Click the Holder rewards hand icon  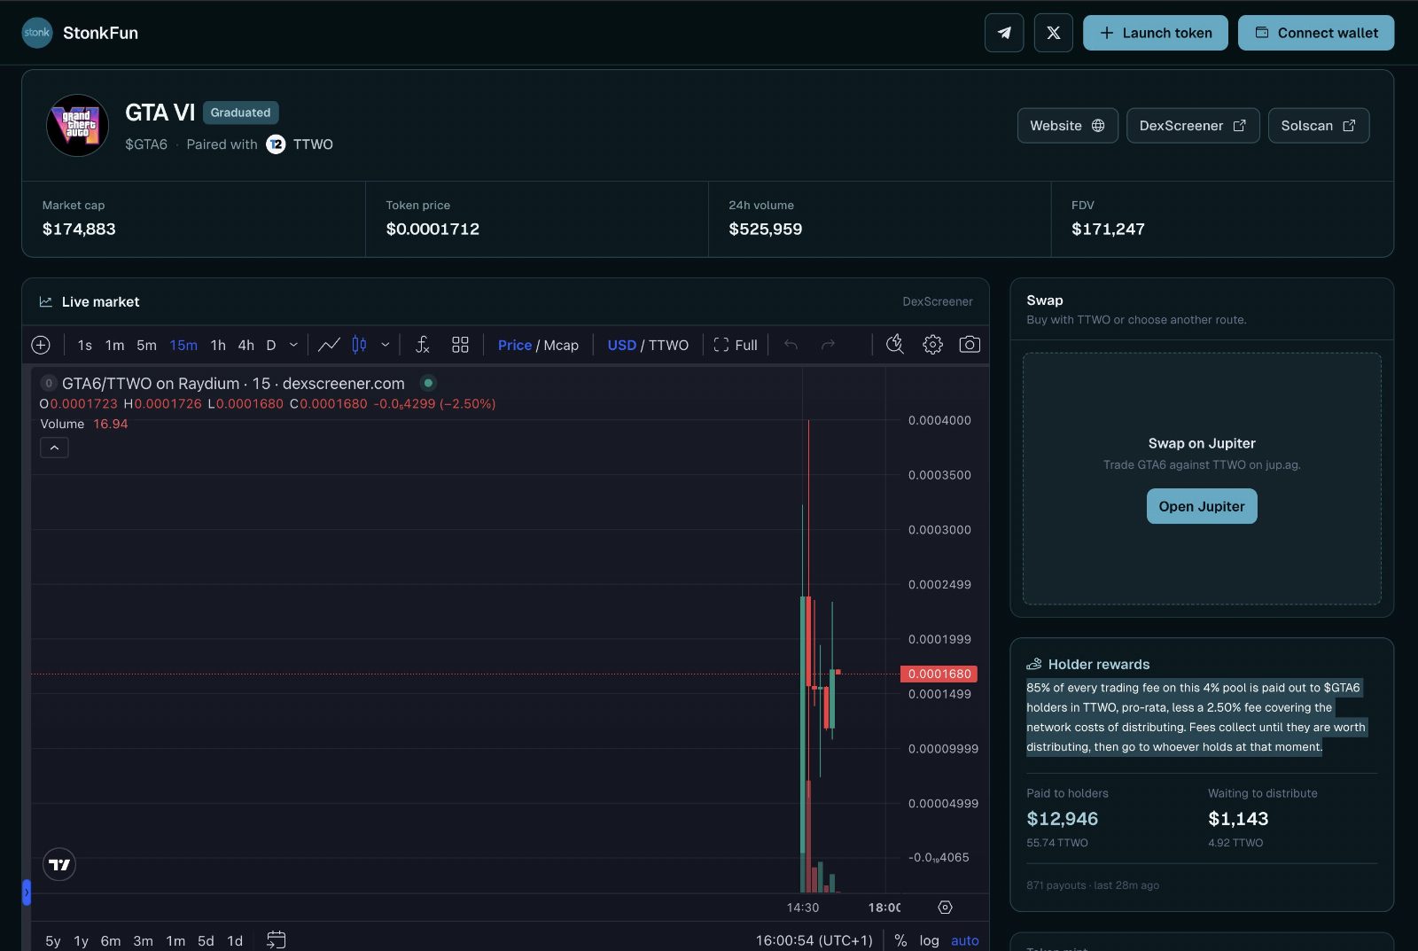pyautogui.click(x=1034, y=664)
